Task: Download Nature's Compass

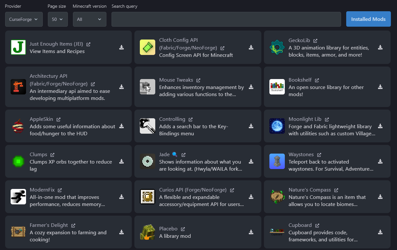Action: [380, 197]
